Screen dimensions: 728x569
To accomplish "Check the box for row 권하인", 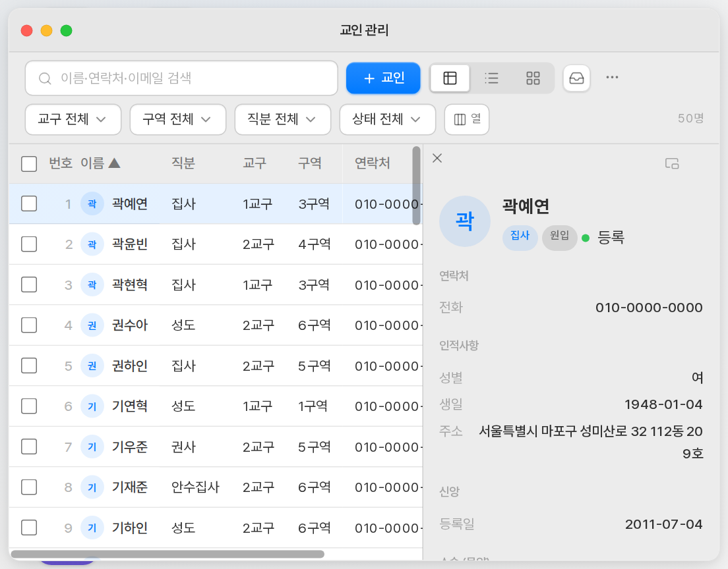I will 29,366.
